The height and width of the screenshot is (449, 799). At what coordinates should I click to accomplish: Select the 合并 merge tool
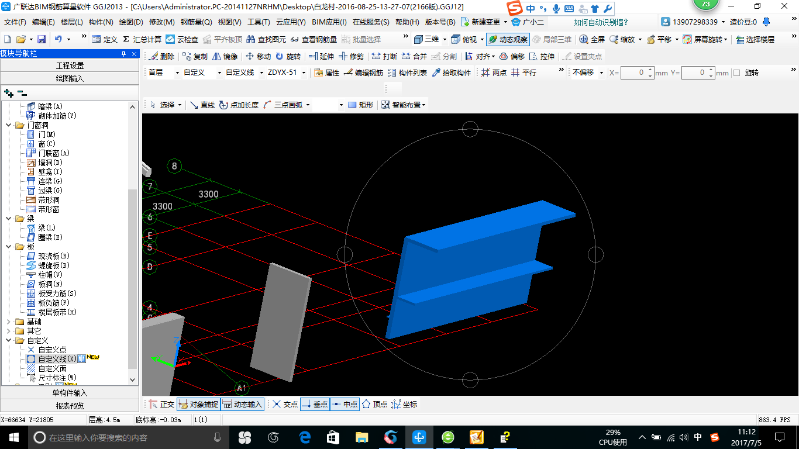click(414, 56)
